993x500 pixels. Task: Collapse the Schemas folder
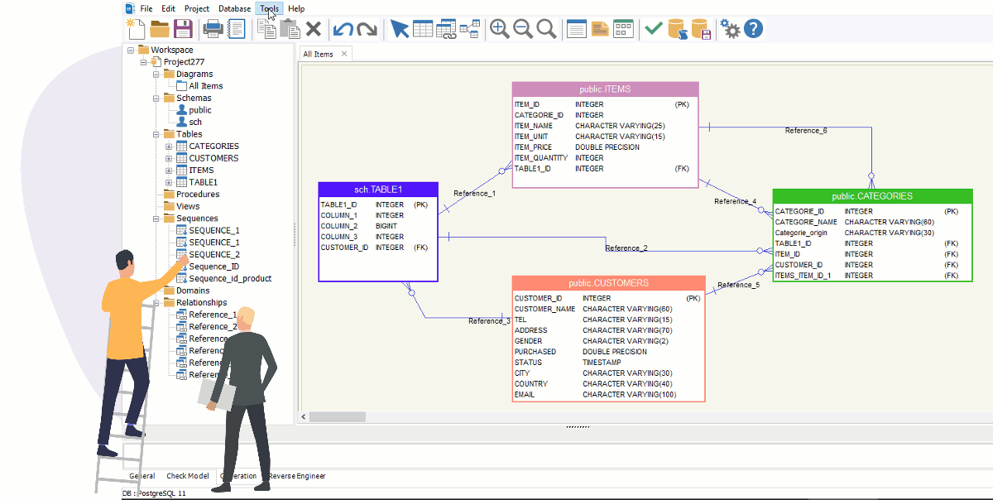pos(156,99)
